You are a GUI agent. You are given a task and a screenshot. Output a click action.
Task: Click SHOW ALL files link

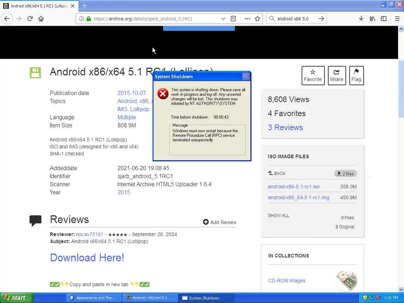tap(278, 215)
